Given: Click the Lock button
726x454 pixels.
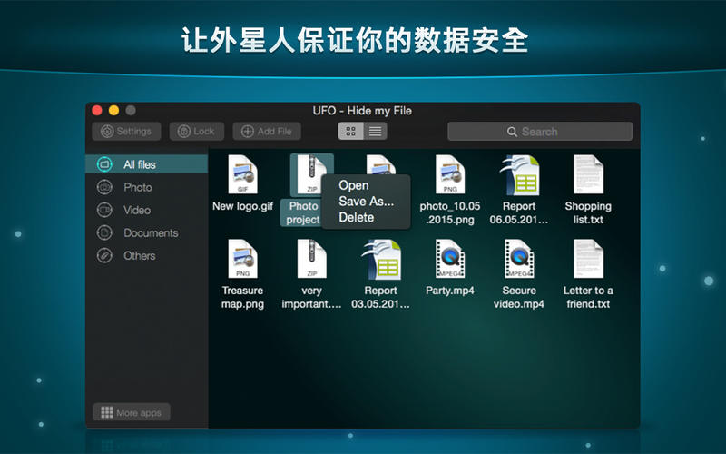Looking at the screenshot, I should coord(196,132).
